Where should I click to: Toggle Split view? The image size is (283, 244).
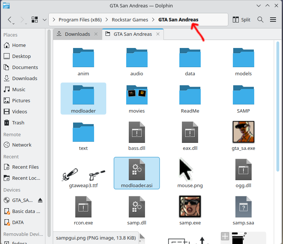(241, 20)
